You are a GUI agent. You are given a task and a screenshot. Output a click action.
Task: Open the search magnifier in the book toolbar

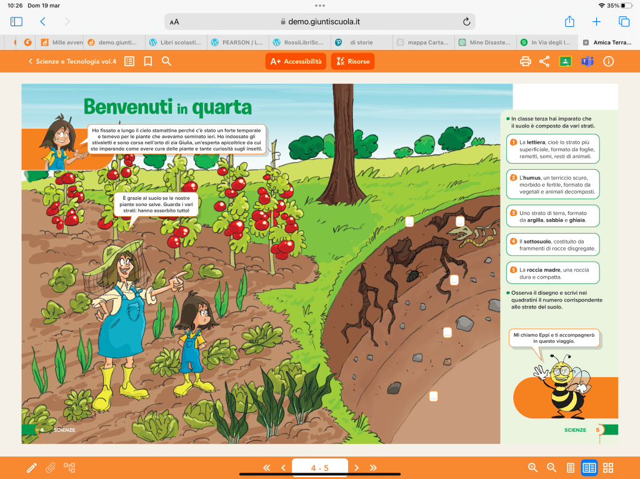coord(166,61)
